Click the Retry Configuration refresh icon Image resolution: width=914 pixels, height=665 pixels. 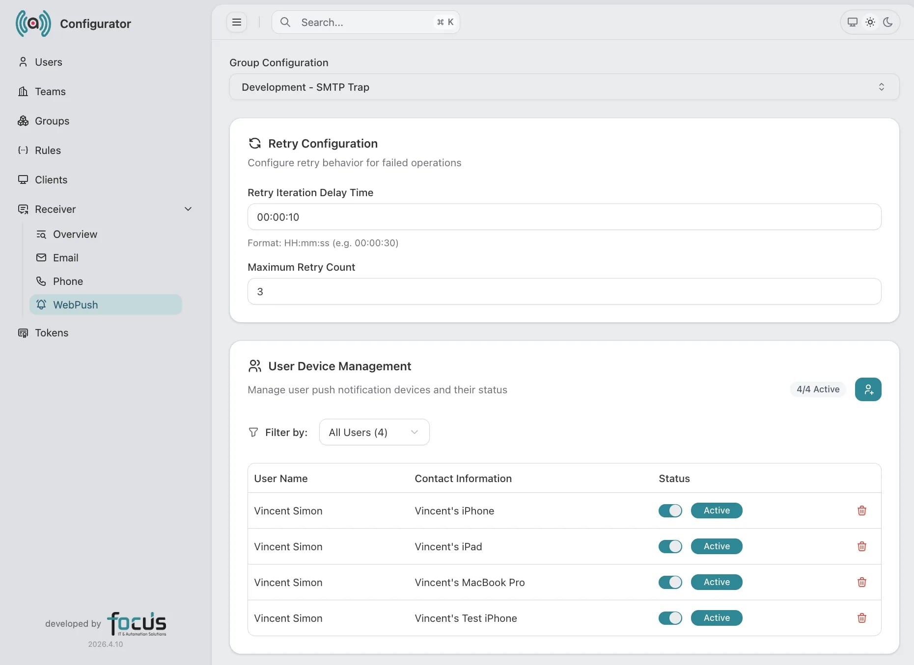pyautogui.click(x=255, y=143)
